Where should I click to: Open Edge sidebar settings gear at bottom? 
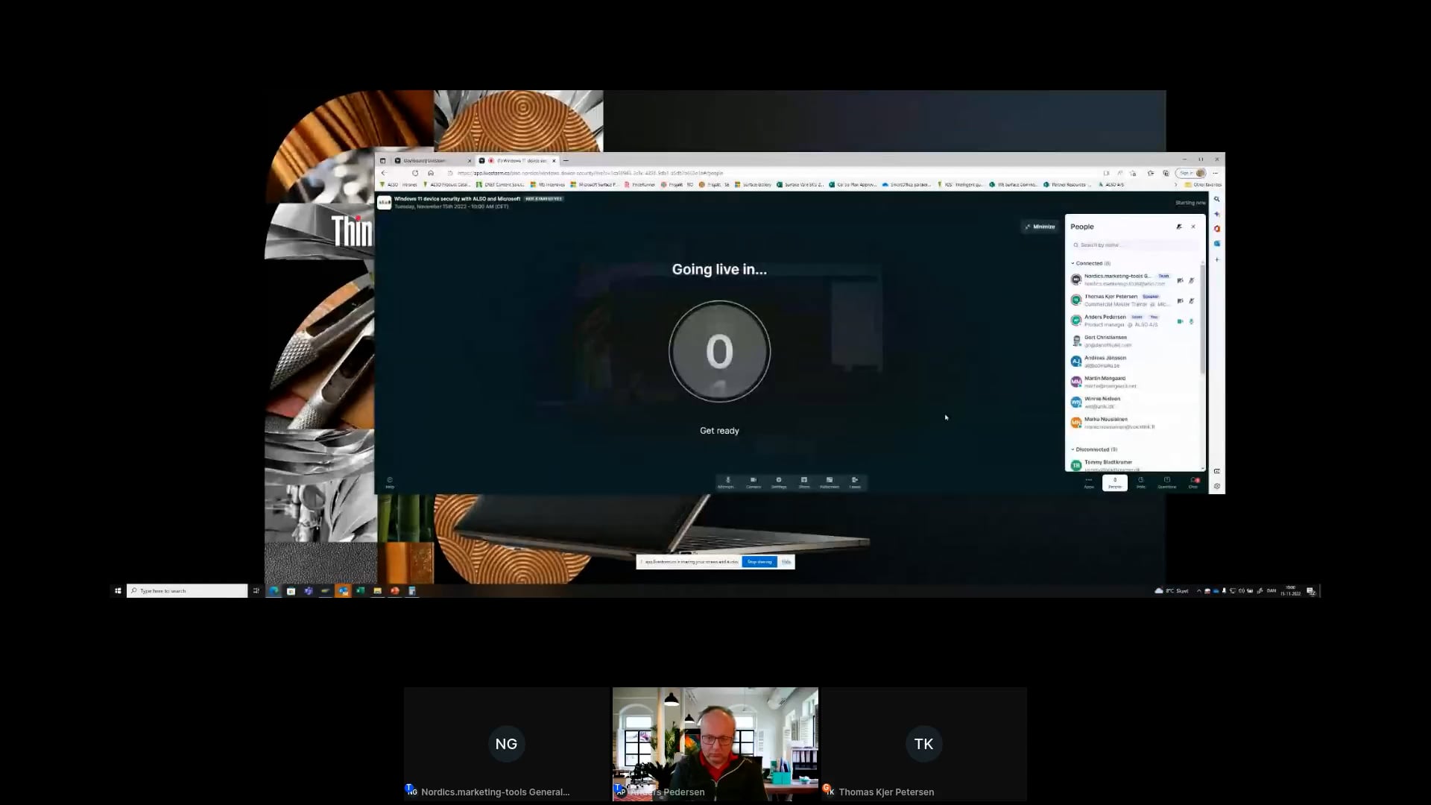tap(1217, 486)
